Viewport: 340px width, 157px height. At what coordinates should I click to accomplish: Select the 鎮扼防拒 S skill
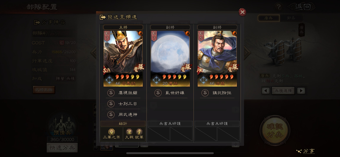coord(217,93)
